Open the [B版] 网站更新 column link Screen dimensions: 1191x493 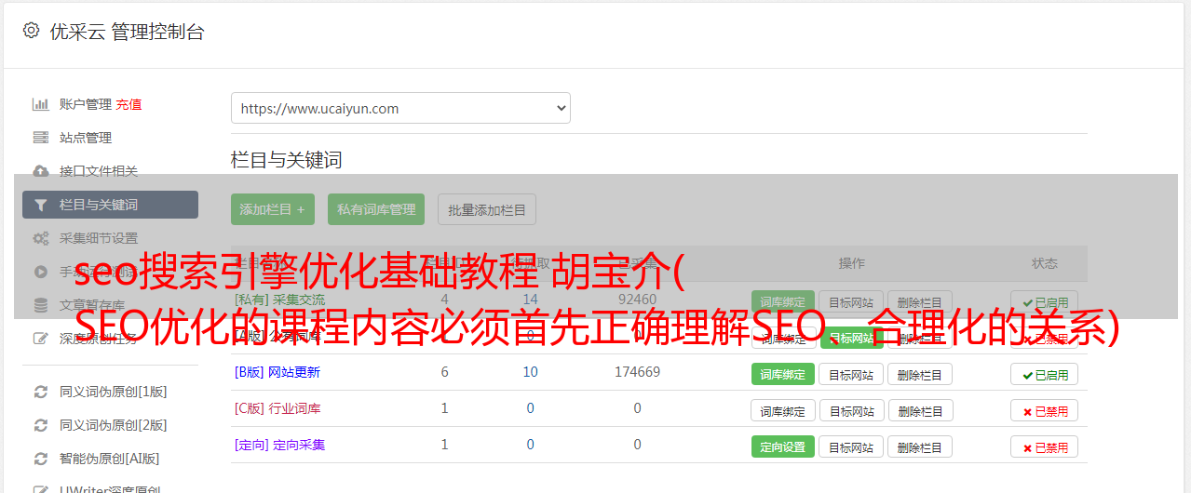click(277, 372)
